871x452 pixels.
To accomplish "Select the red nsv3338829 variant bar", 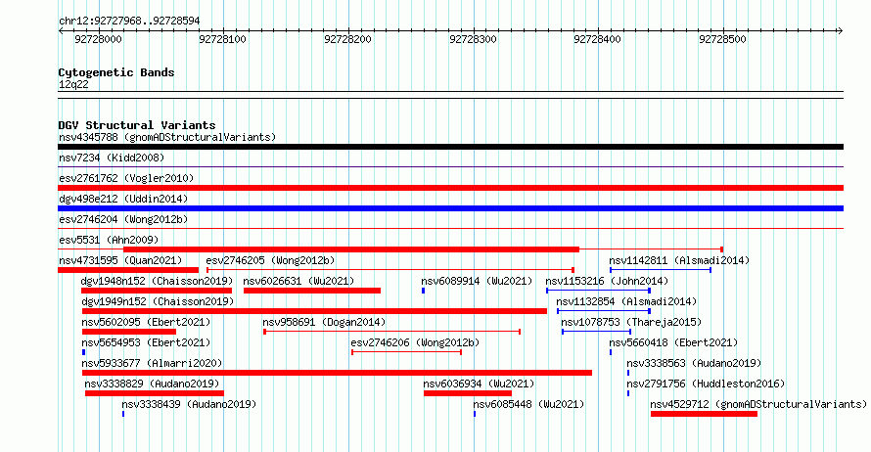I will pyautogui.click(x=155, y=393).
